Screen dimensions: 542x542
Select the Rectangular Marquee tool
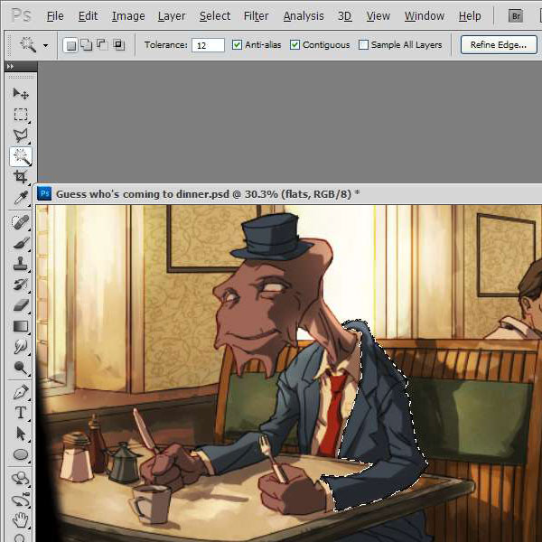[x=21, y=115]
